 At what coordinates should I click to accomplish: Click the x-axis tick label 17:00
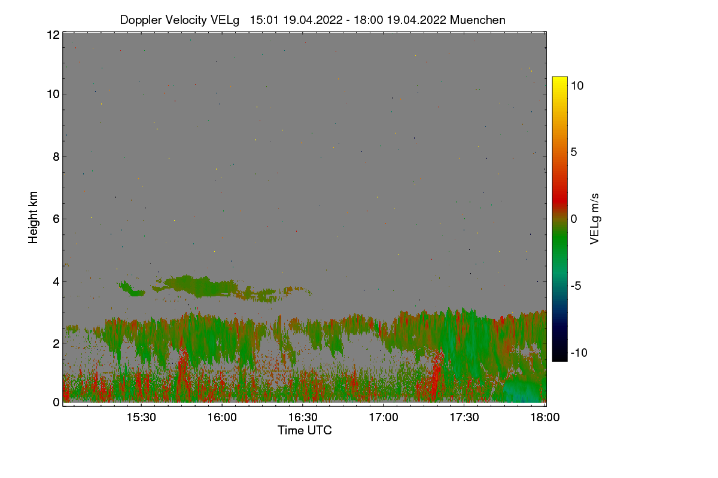(x=384, y=418)
